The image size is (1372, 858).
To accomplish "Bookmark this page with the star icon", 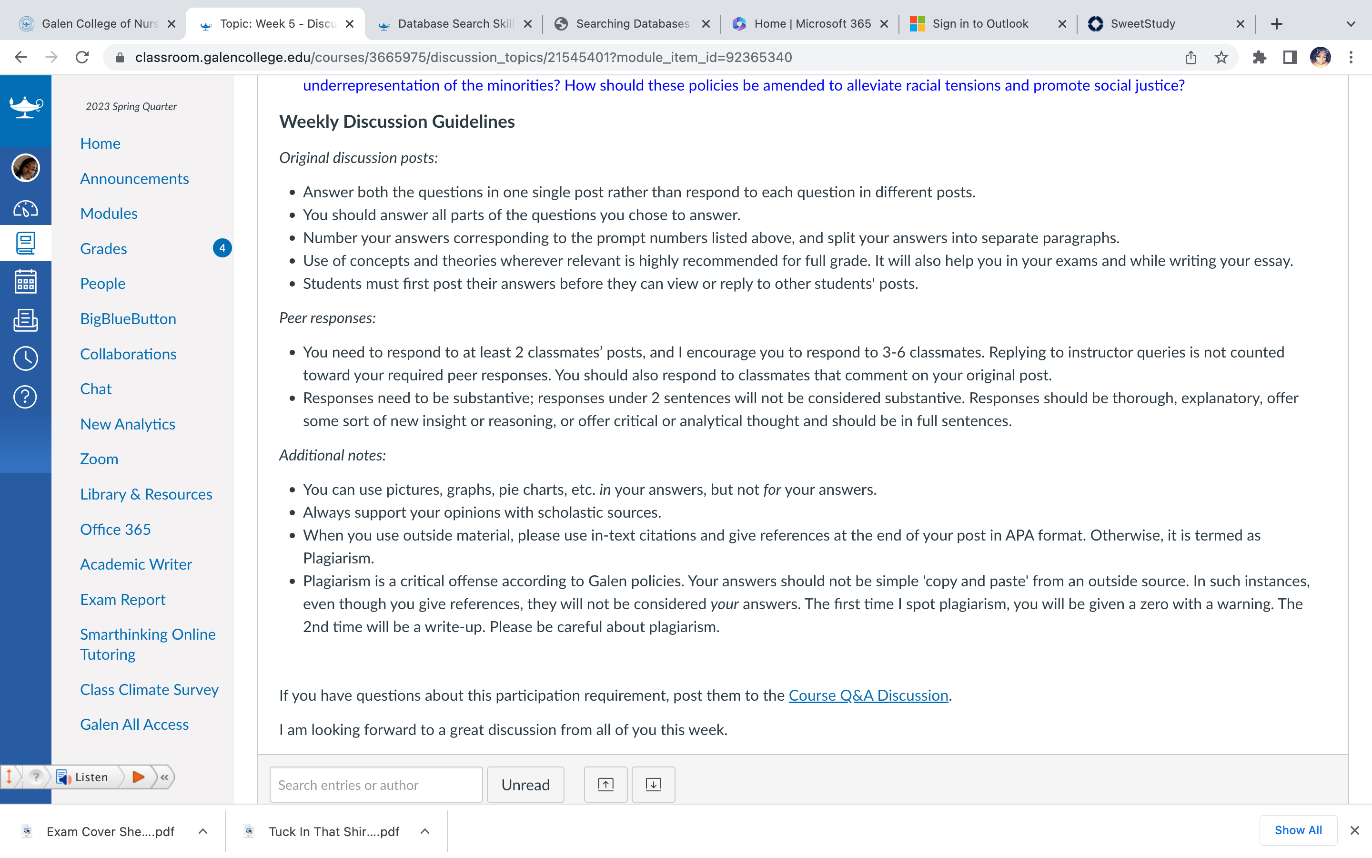I will (1221, 57).
